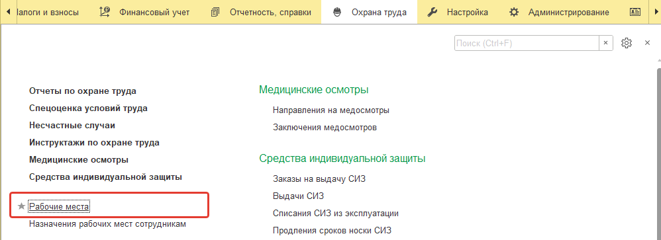Click the gear settings icon near search
The height and width of the screenshot is (240, 661).
pyautogui.click(x=627, y=42)
